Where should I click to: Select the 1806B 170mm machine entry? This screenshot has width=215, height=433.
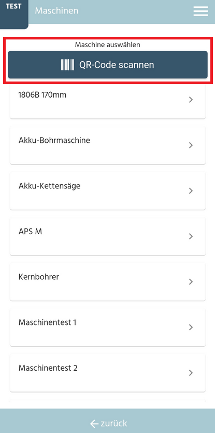click(x=108, y=101)
